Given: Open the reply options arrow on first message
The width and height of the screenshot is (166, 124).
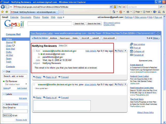Looking at the screenshot, I should [x=125, y=51].
